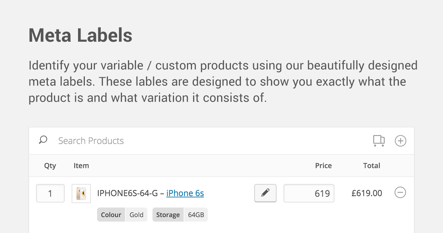Add a new item with the plus icon

pyautogui.click(x=400, y=141)
